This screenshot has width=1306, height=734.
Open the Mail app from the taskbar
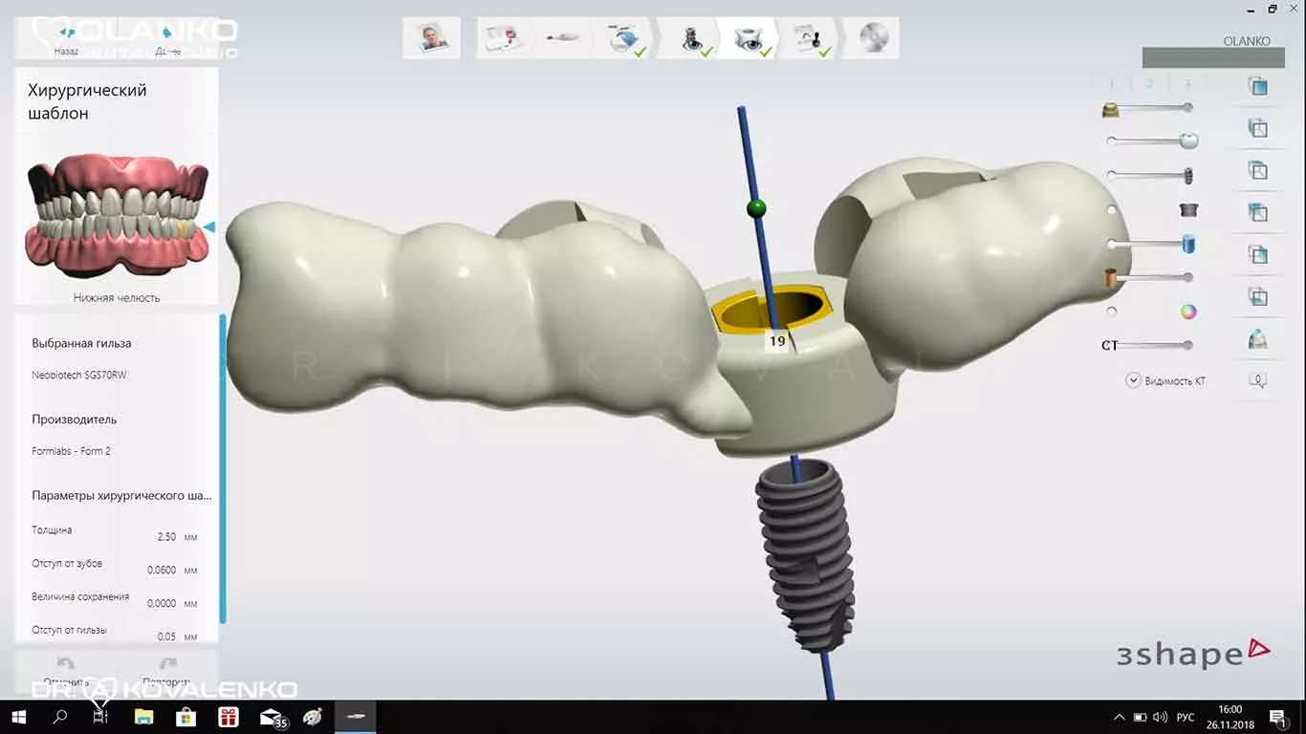[x=272, y=717]
